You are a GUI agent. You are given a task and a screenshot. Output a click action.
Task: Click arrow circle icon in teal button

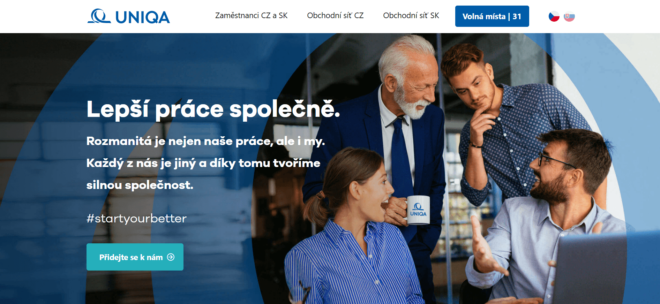171,257
